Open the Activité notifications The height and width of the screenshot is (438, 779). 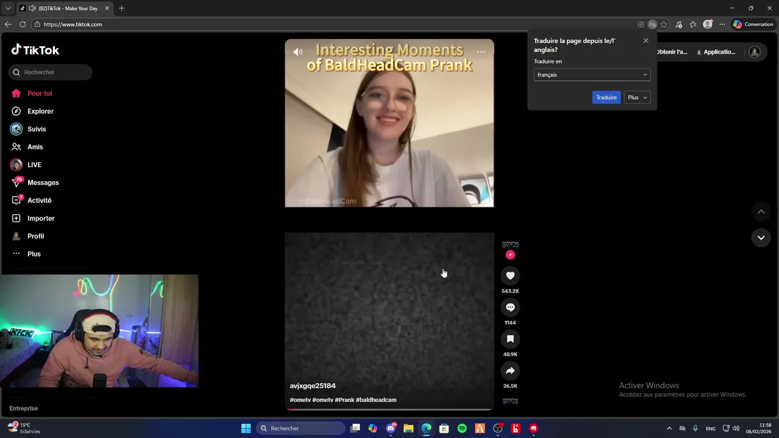[31, 200]
